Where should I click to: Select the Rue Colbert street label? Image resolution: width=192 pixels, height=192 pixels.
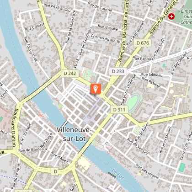pos(35,27)
